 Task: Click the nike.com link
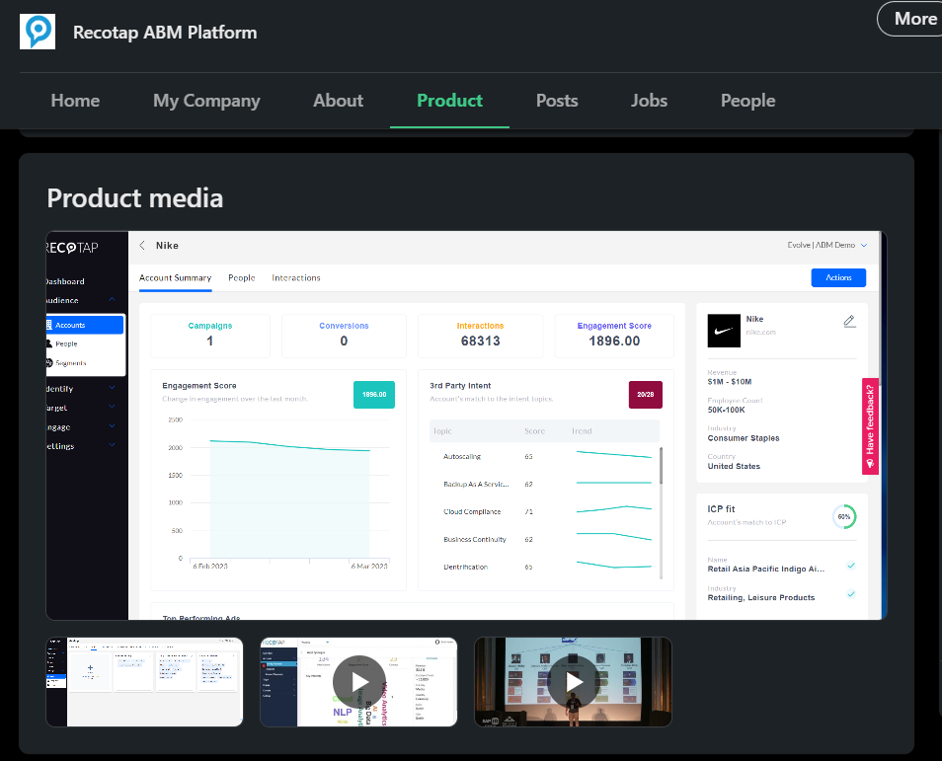760,333
